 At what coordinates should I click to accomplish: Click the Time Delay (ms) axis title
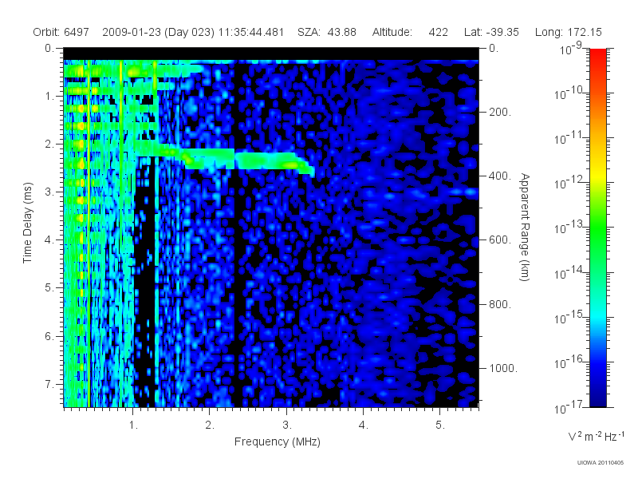(x=27, y=223)
